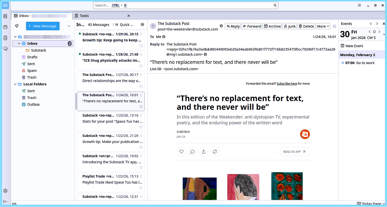The image size is (387, 207).
Task: Open the application menu hamburger
Action: 359,5
